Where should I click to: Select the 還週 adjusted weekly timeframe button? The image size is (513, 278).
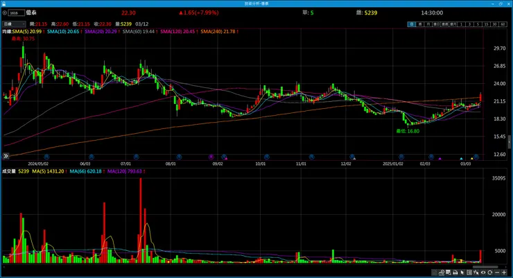444,24
